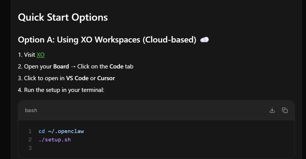306x159 pixels.
Task: Click line number 3 in code block
Action: 30,148
